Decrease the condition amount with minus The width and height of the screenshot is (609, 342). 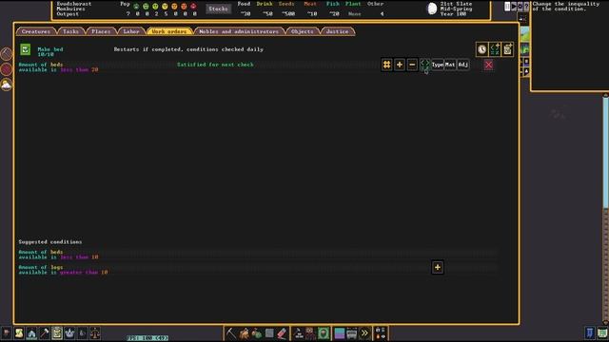[412, 65]
